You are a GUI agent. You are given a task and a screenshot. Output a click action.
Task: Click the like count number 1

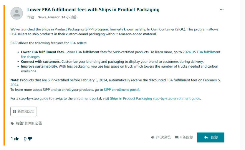coord(12,139)
